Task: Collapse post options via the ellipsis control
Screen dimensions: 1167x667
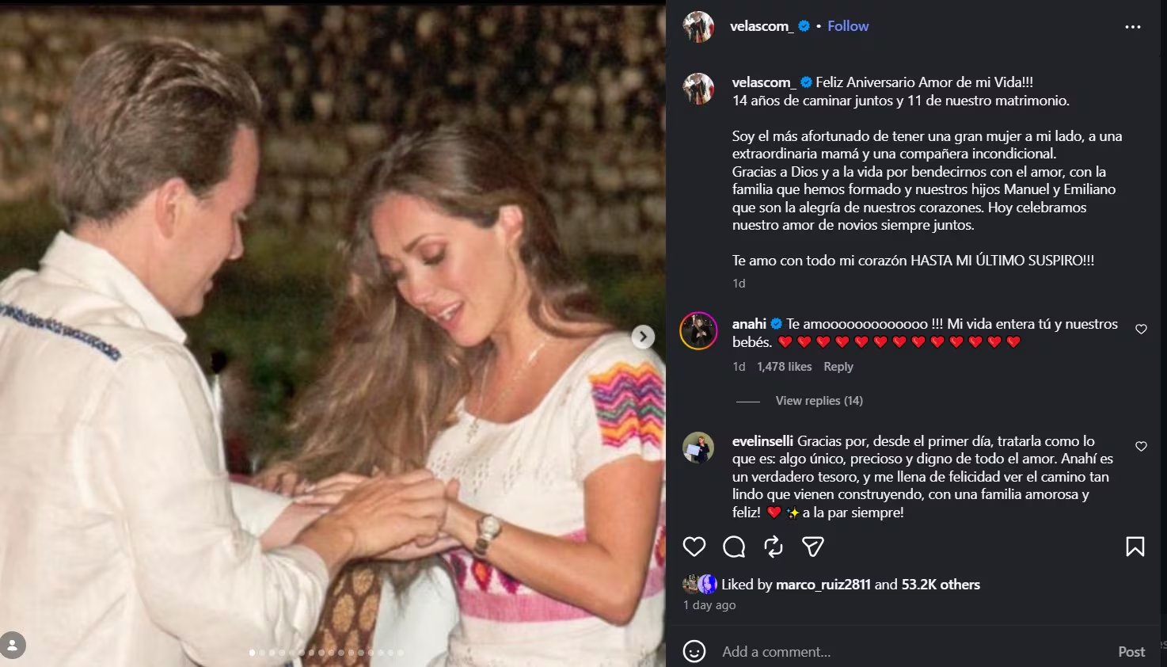Action: [x=1134, y=26]
